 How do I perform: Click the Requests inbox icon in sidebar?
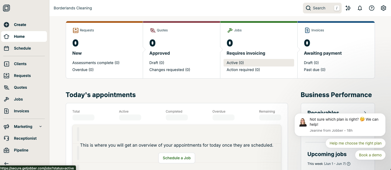click(x=6, y=76)
